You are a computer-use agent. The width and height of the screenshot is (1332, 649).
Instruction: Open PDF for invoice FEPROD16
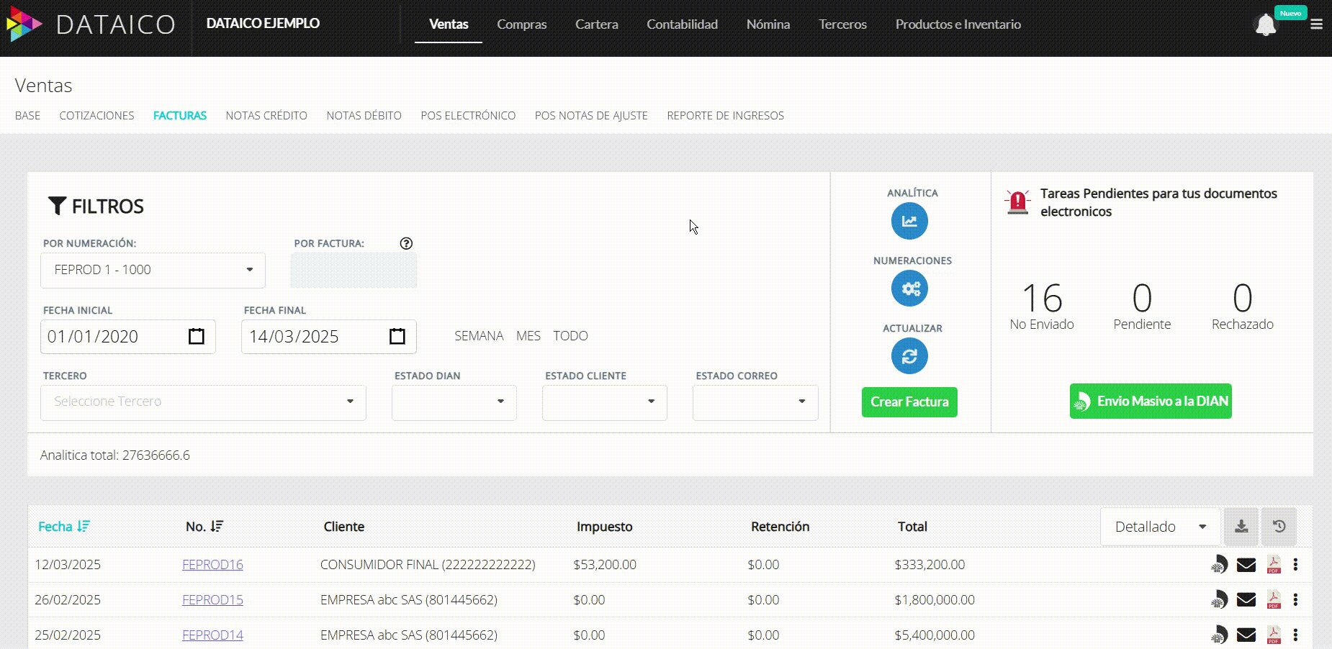(x=1274, y=565)
